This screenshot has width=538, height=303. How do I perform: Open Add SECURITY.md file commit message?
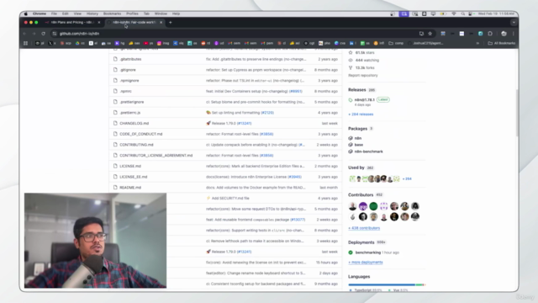coord(230,199)
